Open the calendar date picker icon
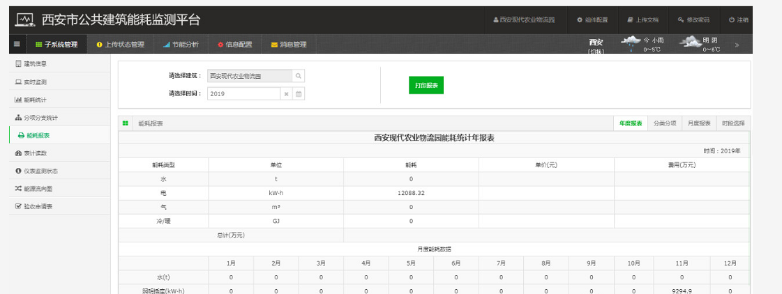Screen dimensions: 782x294 (299, 93)
